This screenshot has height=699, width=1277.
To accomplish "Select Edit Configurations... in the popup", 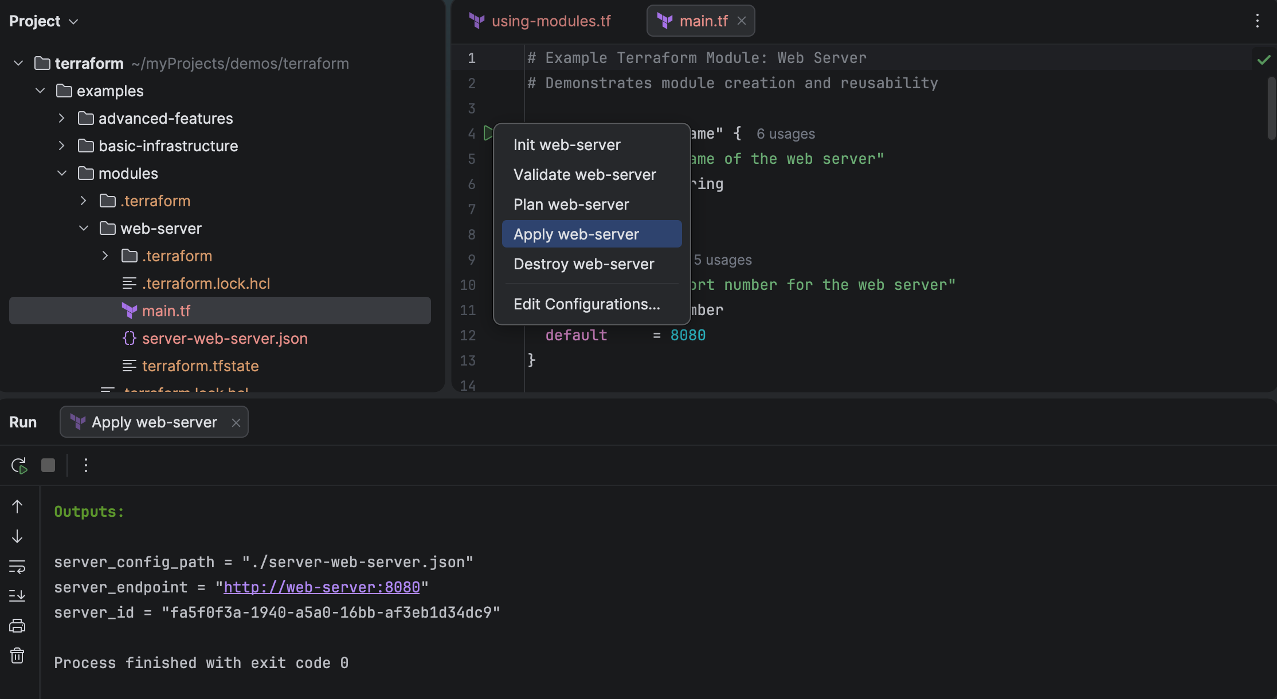I will [x=586, y=304].
